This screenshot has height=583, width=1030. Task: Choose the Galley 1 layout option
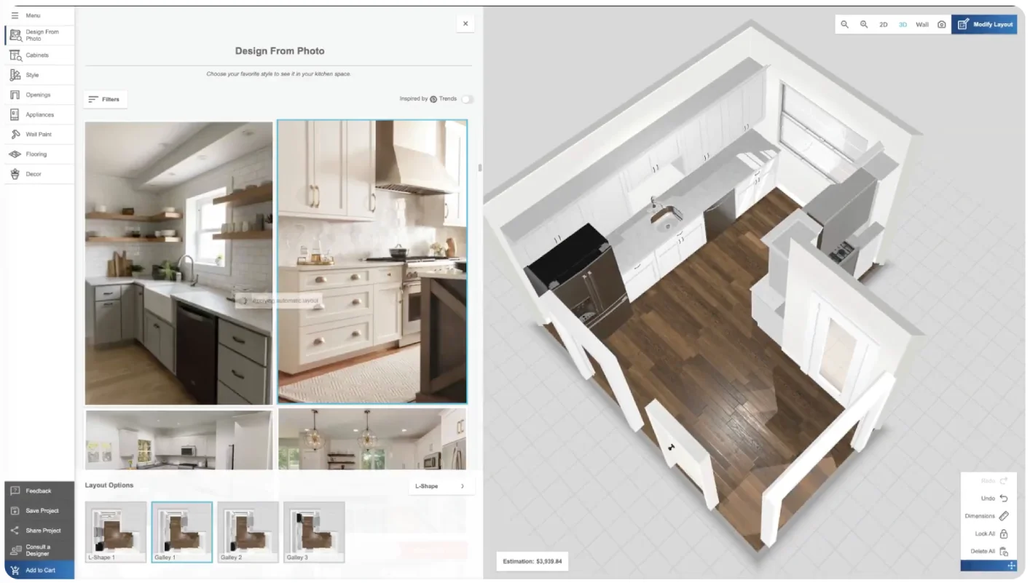click(182, 532)
